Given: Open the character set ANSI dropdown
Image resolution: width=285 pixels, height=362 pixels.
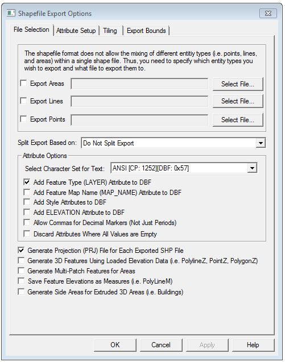Looking at the screenshot, I should point(252,168).
